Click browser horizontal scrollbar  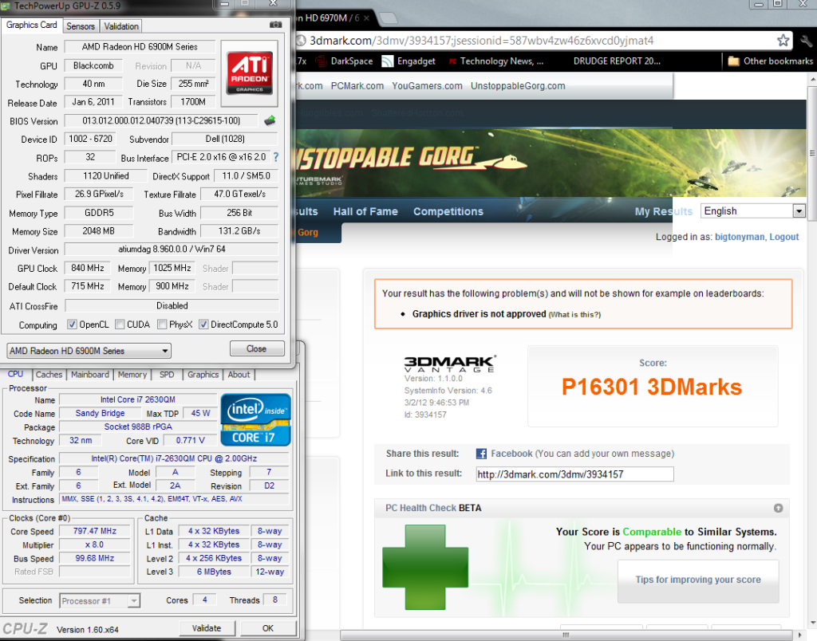(x=566, y=635)
